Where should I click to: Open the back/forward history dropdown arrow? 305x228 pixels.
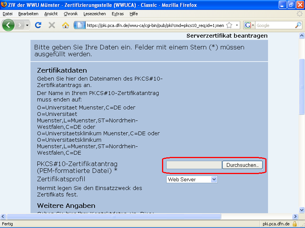click(x=27, y=25)
